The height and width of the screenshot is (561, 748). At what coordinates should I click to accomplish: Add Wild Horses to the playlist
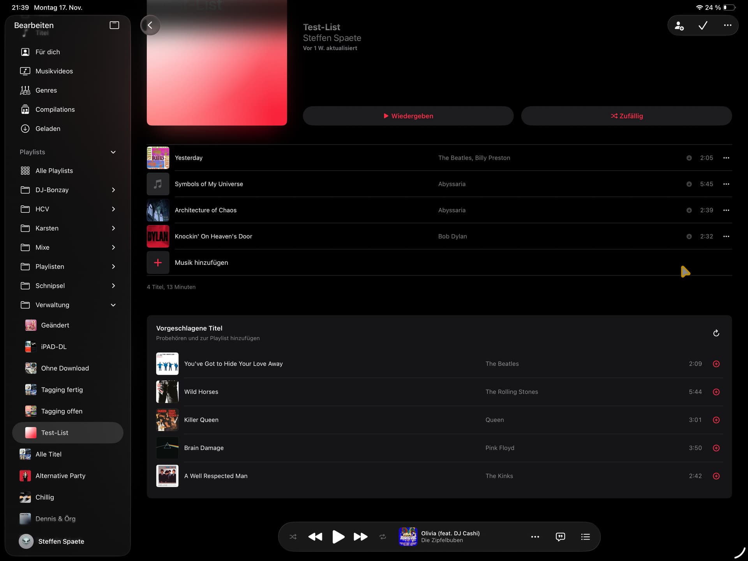click(716, 392)
